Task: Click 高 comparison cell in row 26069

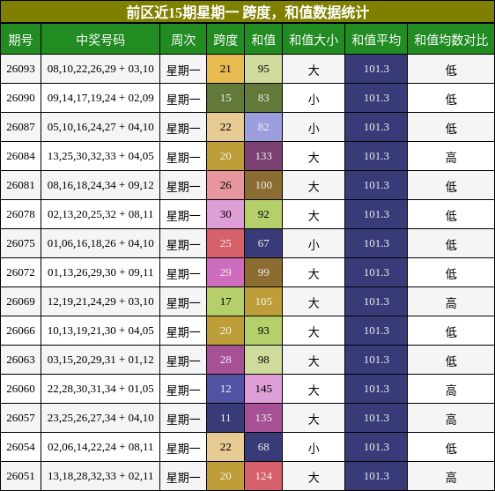Action: click(x=451, y=301)
